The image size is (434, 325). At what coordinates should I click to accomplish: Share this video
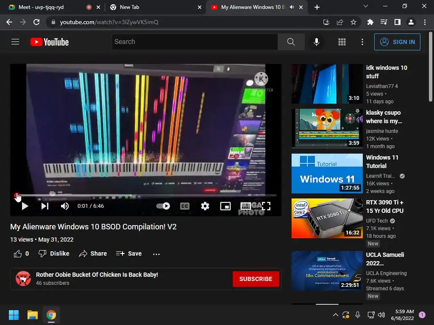coord(93,254)
